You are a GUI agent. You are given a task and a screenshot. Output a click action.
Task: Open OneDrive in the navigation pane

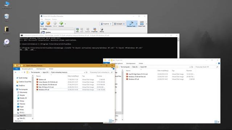tap(22, 86)
